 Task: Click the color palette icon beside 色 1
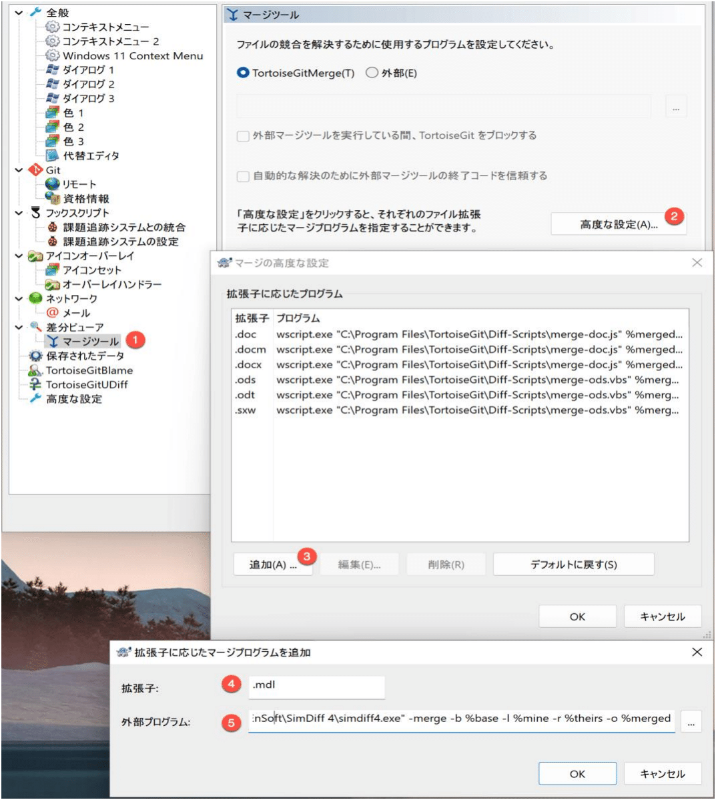(52, 112)
